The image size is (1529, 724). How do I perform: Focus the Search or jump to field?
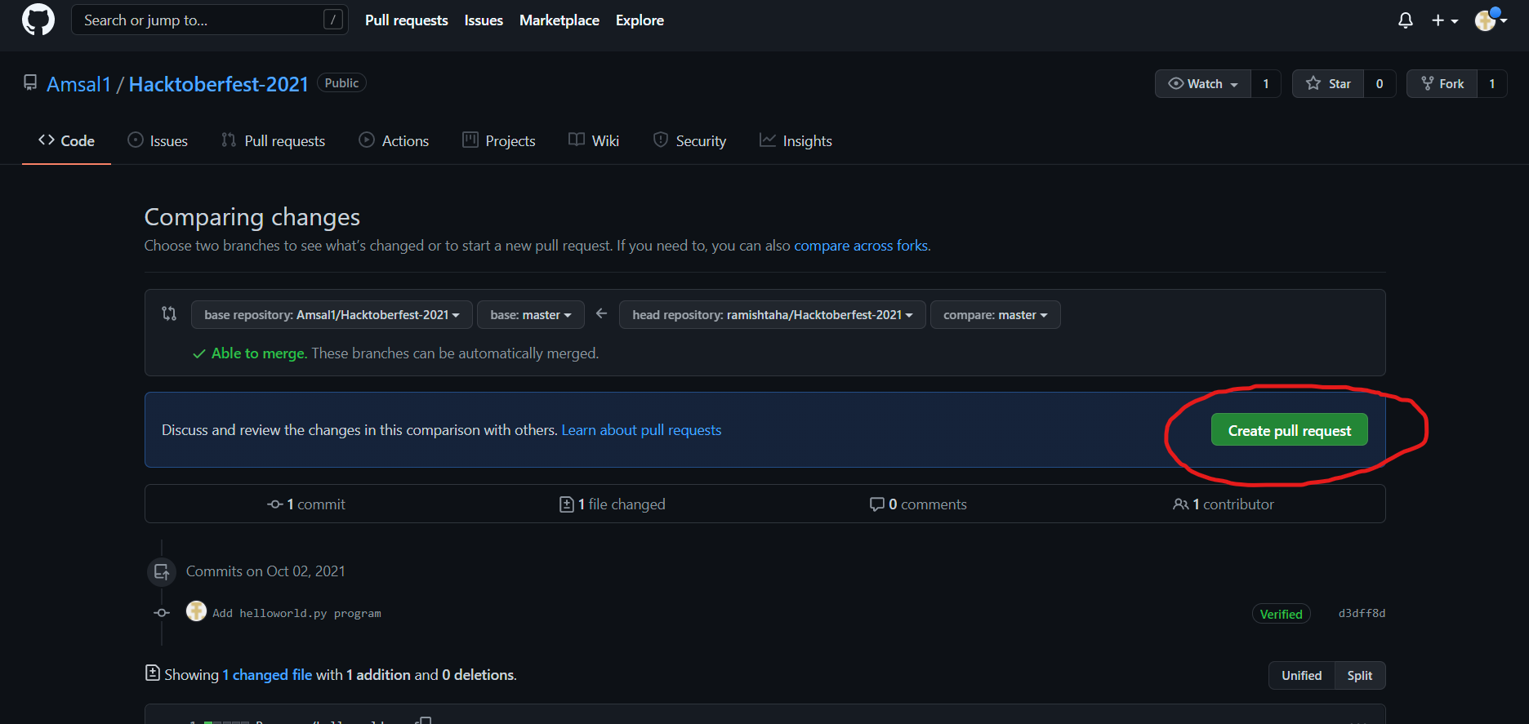click(x=210, y=20)
